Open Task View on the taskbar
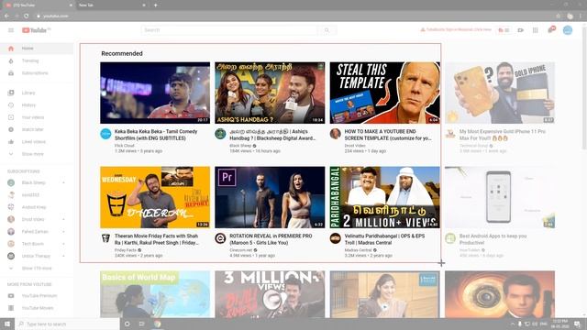 [142, 324]
